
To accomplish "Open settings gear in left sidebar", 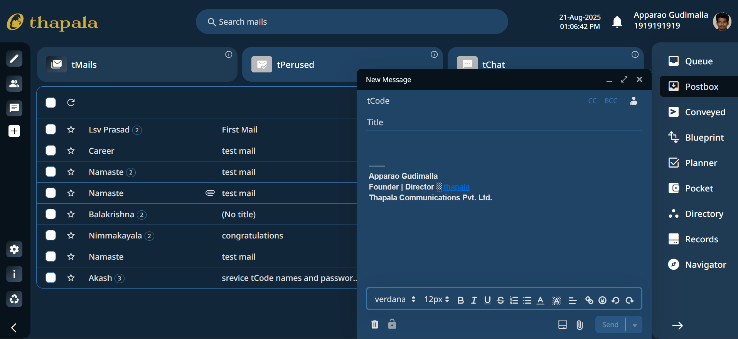I will (14, 249).
